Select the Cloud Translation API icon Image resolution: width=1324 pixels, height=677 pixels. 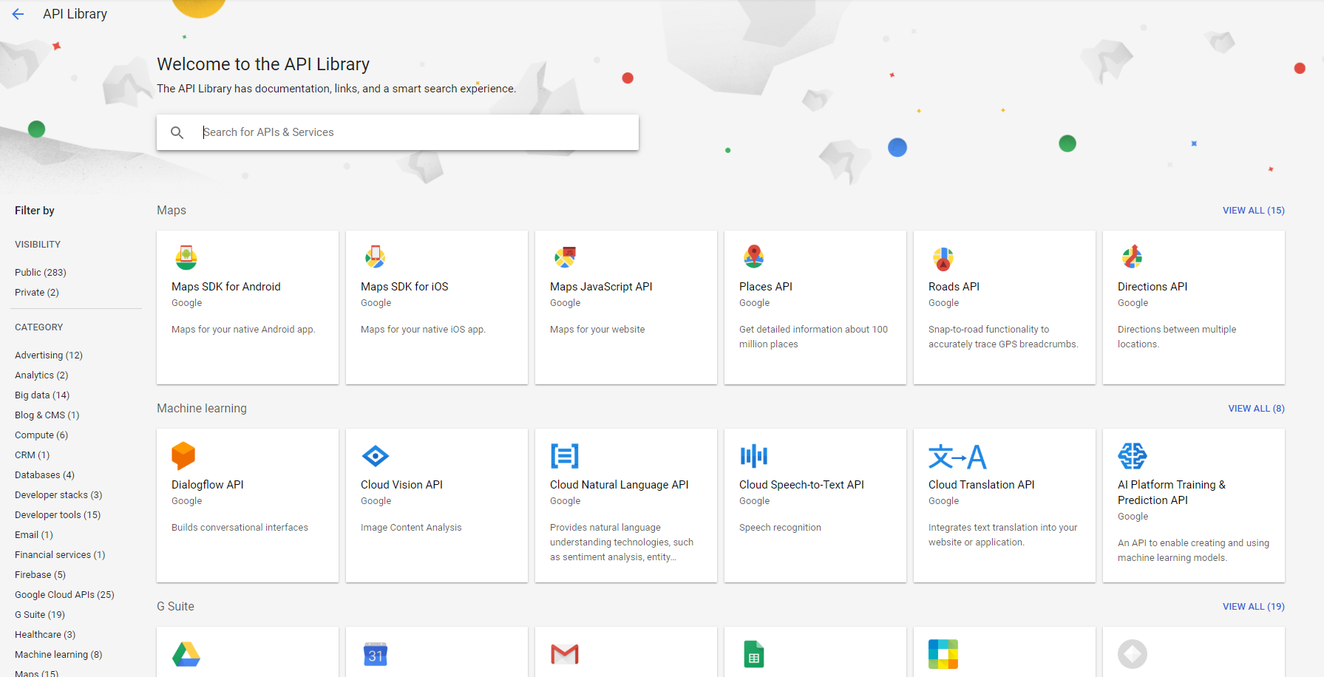pos(957,457)
